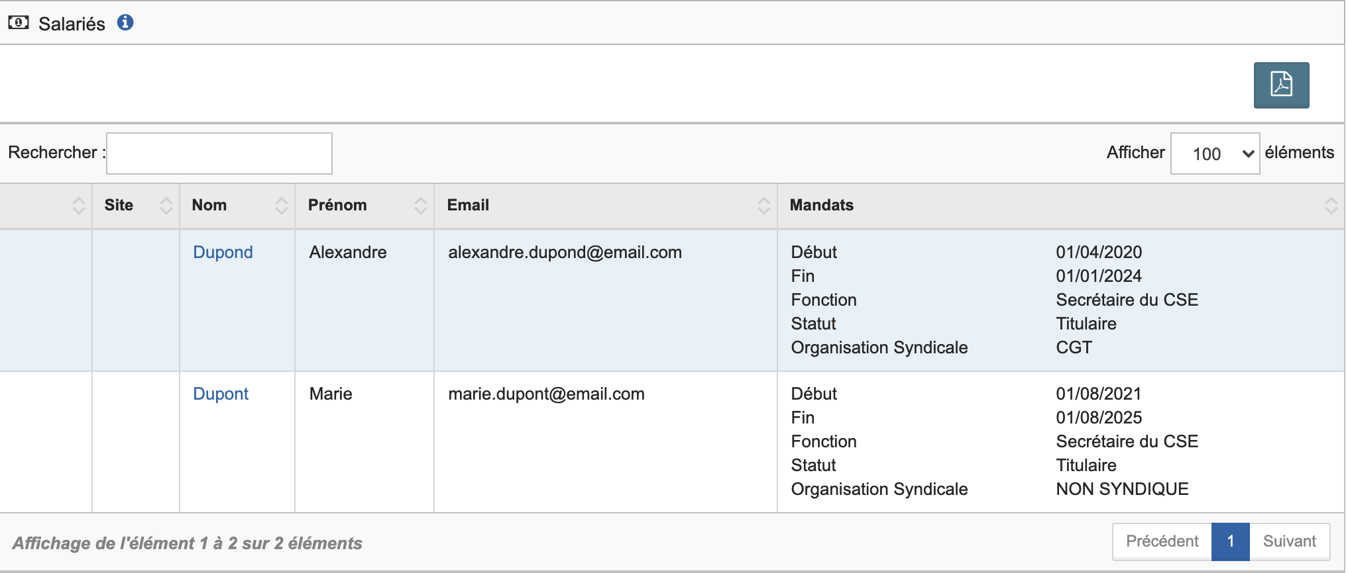Click the Email column header

[468, 205]
